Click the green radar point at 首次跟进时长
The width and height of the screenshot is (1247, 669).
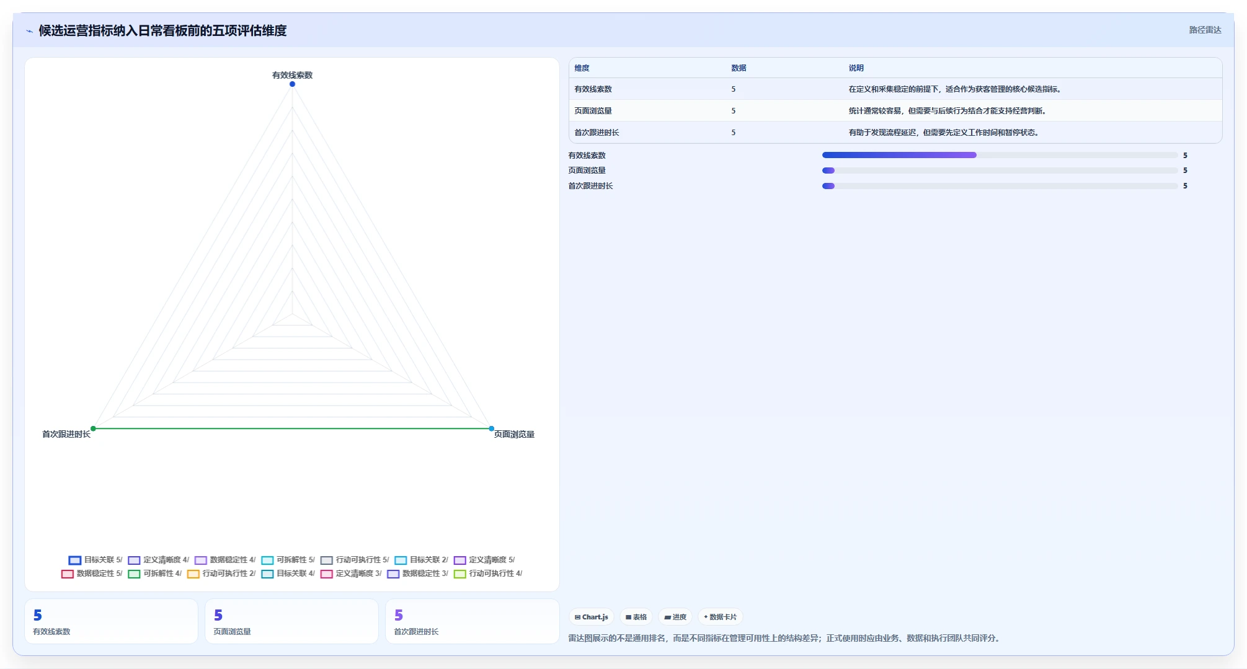point(93,428)
